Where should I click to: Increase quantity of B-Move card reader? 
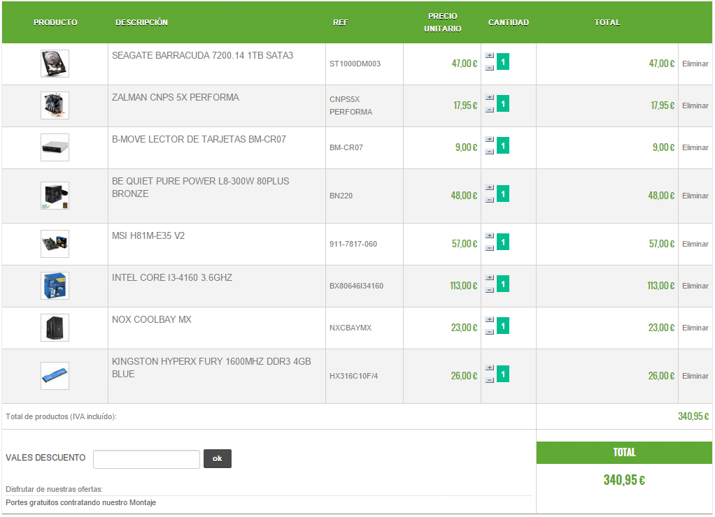point(489,140)
